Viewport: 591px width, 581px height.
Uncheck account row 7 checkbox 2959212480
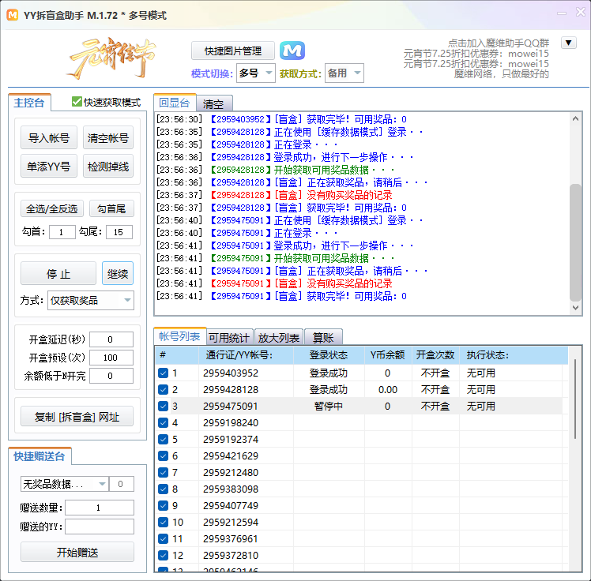click(163, 472)
